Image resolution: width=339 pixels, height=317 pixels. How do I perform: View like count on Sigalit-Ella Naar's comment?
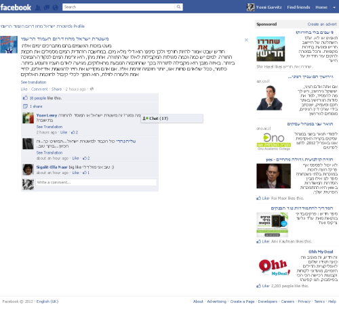coord(86,173)
